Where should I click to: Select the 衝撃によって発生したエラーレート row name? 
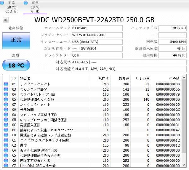[x=47, y=130]
